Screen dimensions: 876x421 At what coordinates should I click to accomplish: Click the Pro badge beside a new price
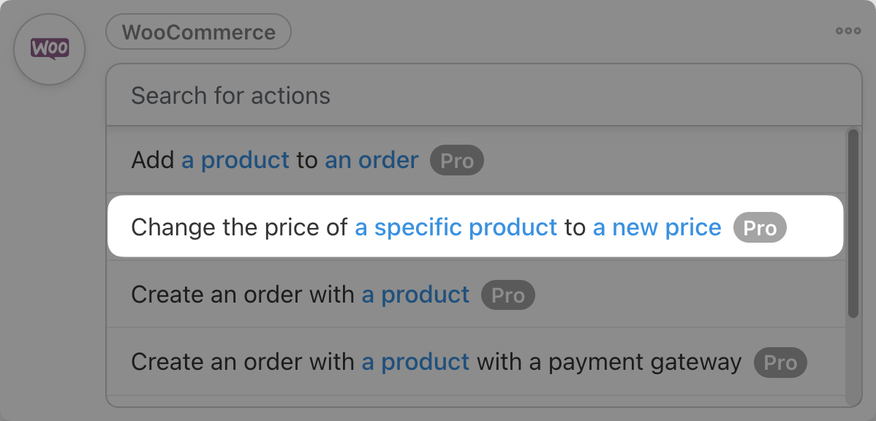click(x=760, y=228)
